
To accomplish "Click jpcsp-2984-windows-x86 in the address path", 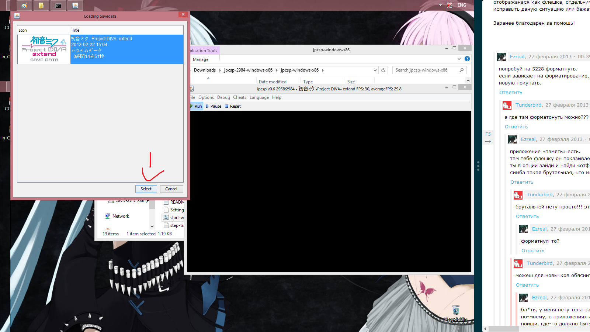I will [248, 70].
